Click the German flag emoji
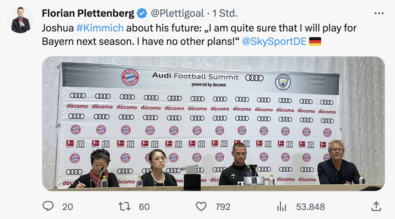 click(315, 42)
